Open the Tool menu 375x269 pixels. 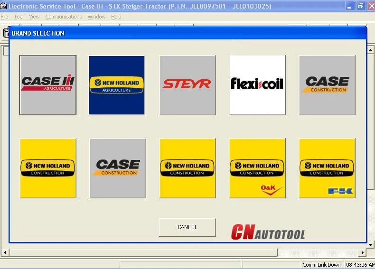coord(19,17)
